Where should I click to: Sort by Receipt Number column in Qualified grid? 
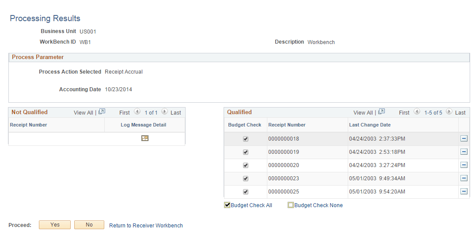(287, 125)
